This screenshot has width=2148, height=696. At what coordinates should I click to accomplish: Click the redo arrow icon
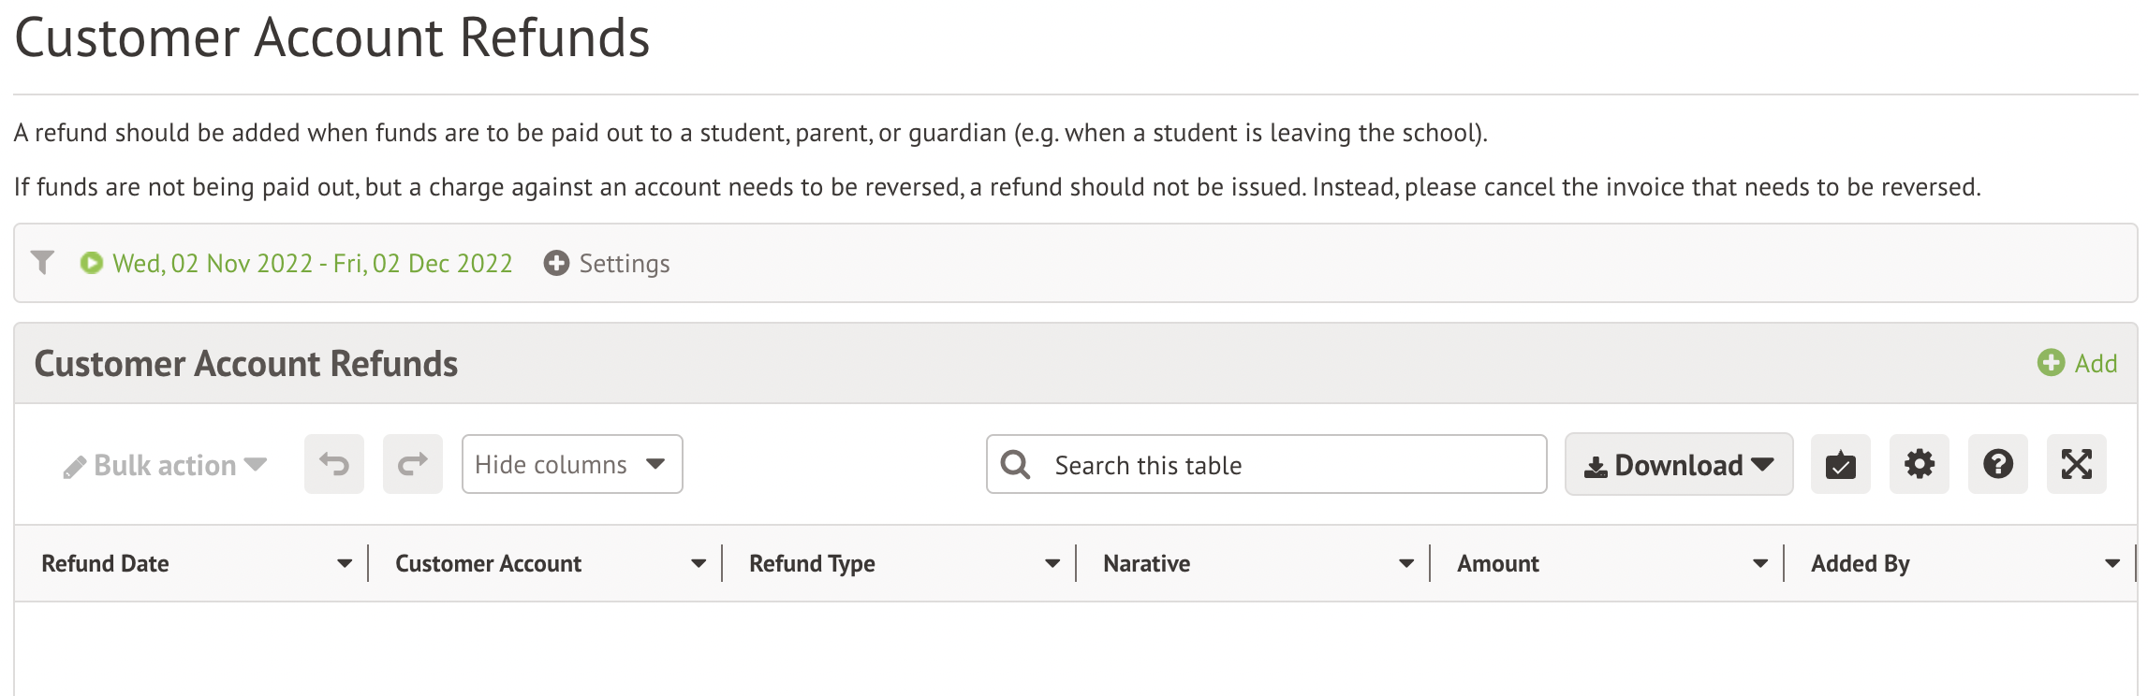[x=413, y=464]
